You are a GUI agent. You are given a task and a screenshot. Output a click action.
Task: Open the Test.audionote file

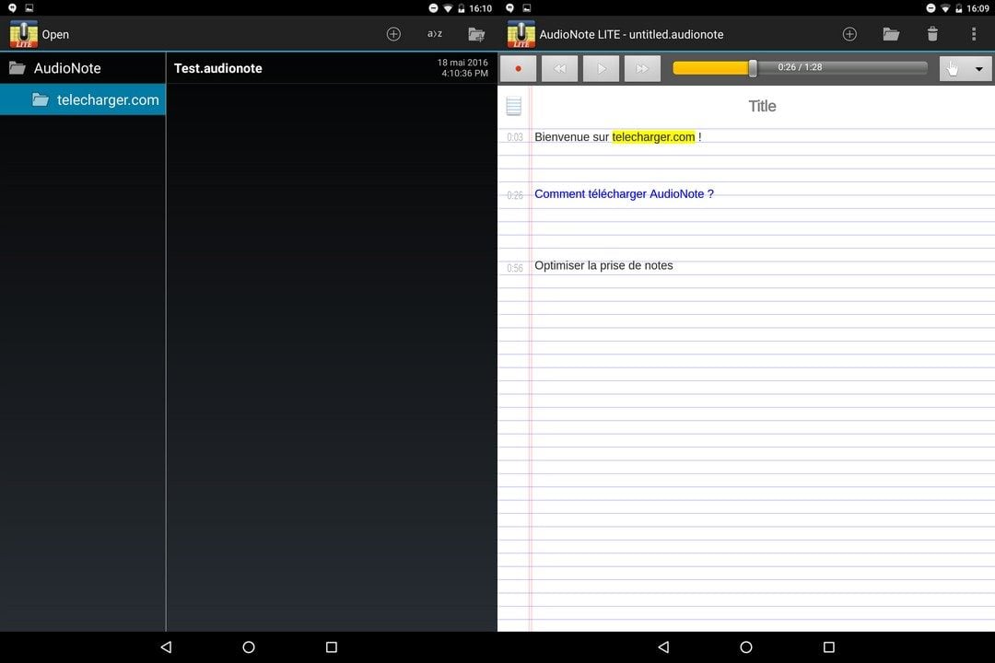tap(332, 68)
